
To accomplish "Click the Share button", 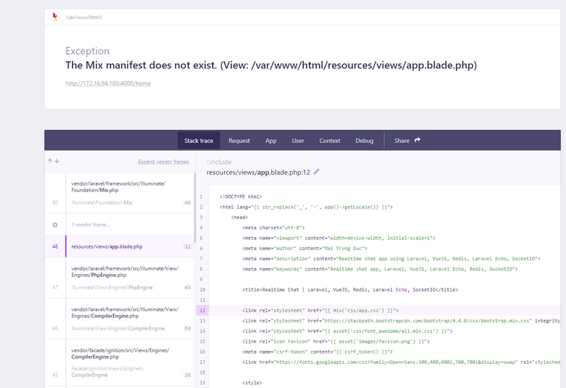I will (407, 141).
